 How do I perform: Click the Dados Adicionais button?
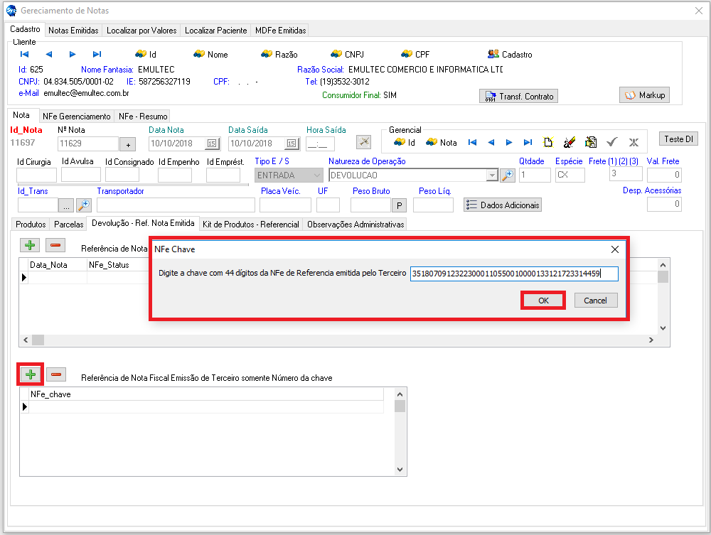click(x=502, y=205)
